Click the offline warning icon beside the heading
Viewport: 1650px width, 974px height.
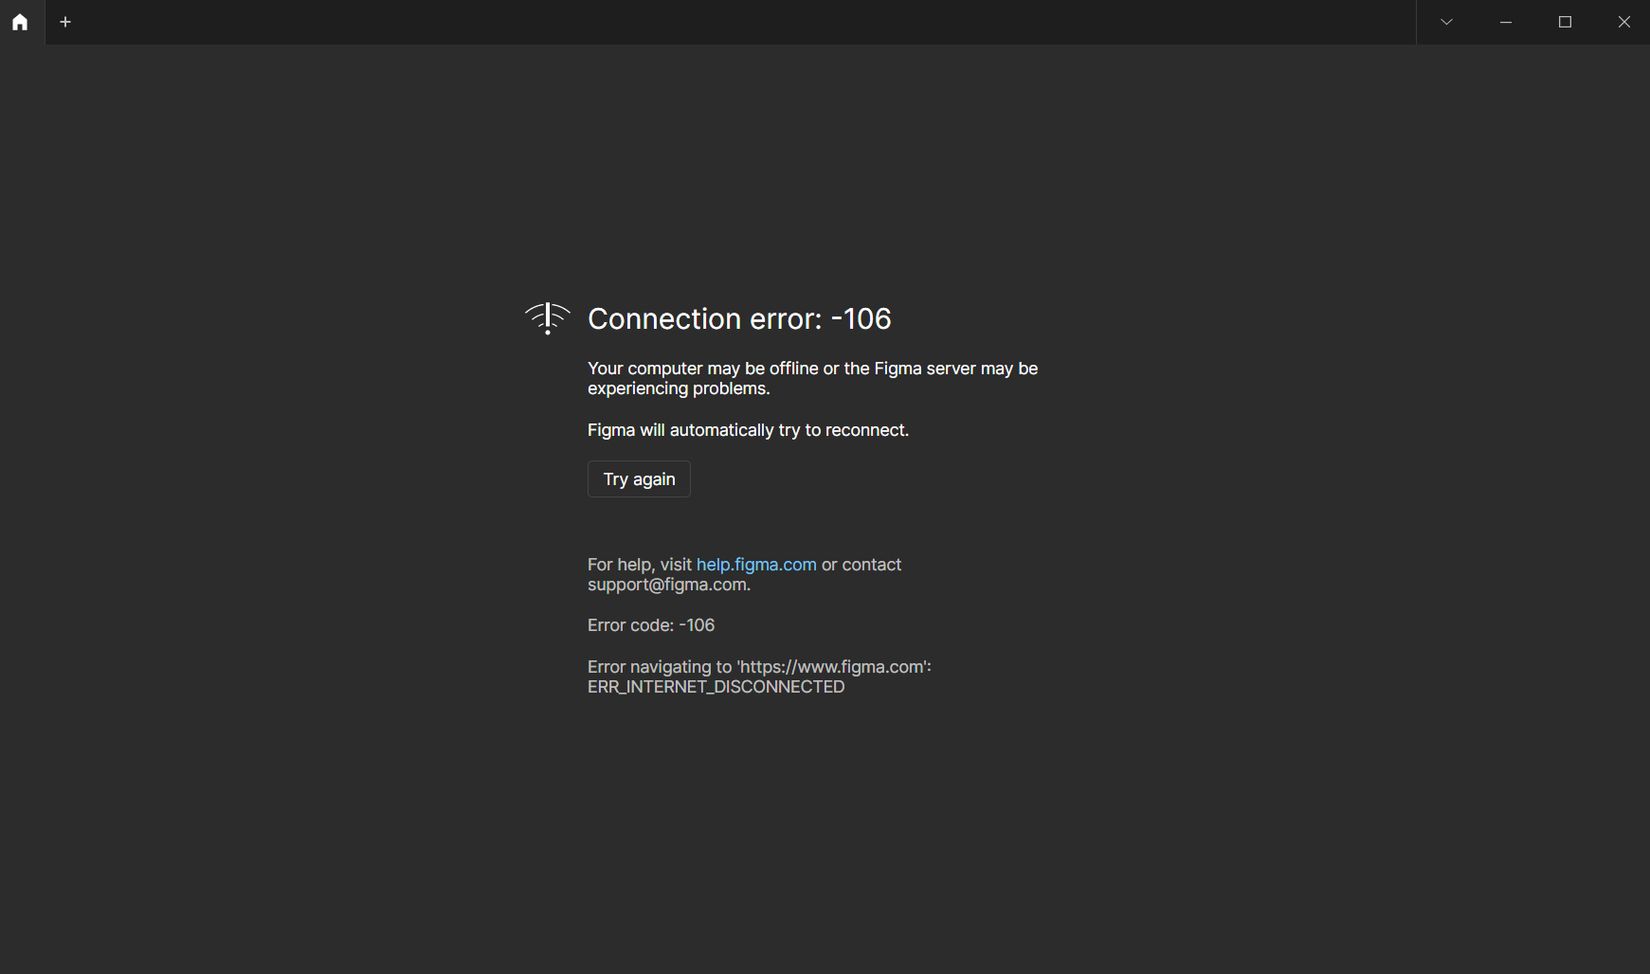tap(548, 318)
